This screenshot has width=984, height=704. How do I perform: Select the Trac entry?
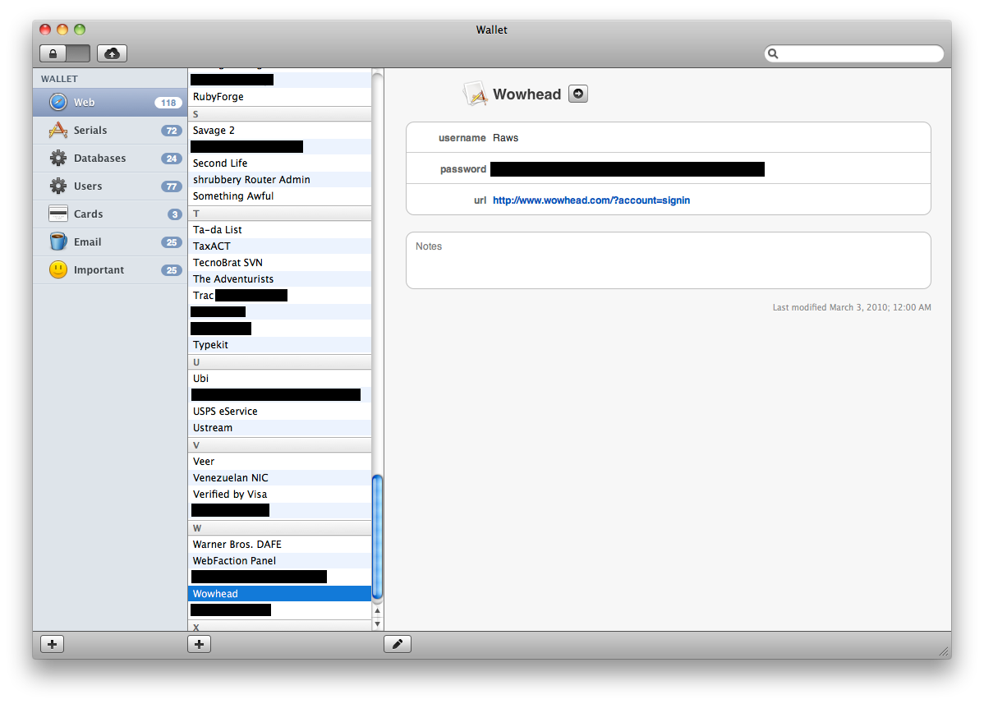pos(280,296)
